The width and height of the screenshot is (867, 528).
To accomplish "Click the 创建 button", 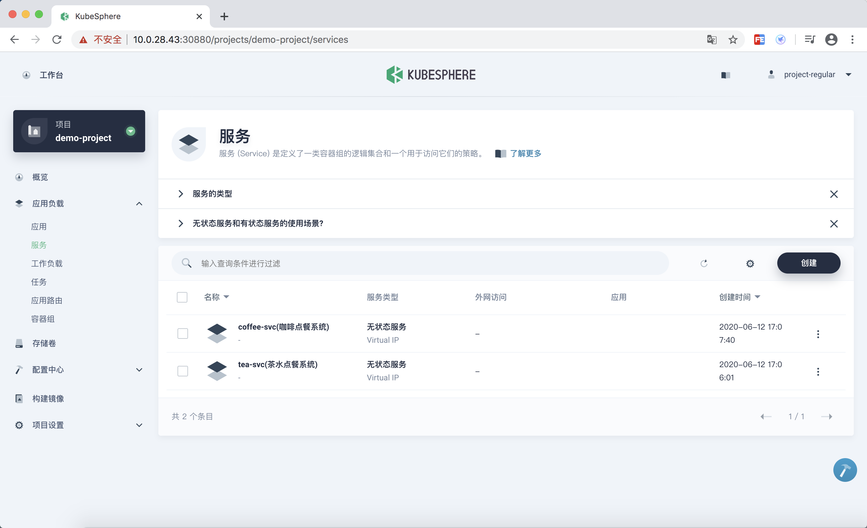I will [x=808, y=263].
